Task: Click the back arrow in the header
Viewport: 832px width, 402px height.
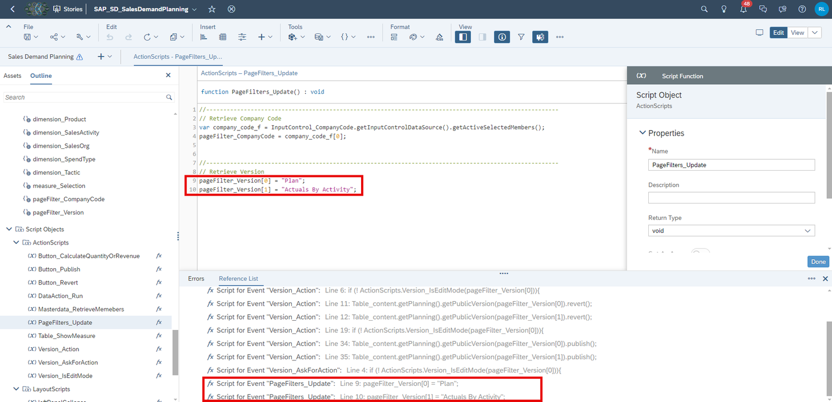Action: coord(13,9)
